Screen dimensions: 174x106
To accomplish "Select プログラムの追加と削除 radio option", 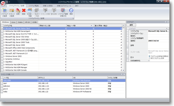I will (149, 56).
